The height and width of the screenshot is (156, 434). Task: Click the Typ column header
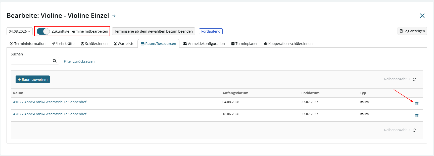click(363, 93)
